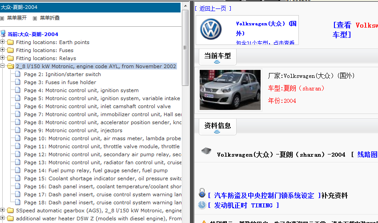Click the 菜单折叠 collapse-all icon

click(x=35, y=18)
